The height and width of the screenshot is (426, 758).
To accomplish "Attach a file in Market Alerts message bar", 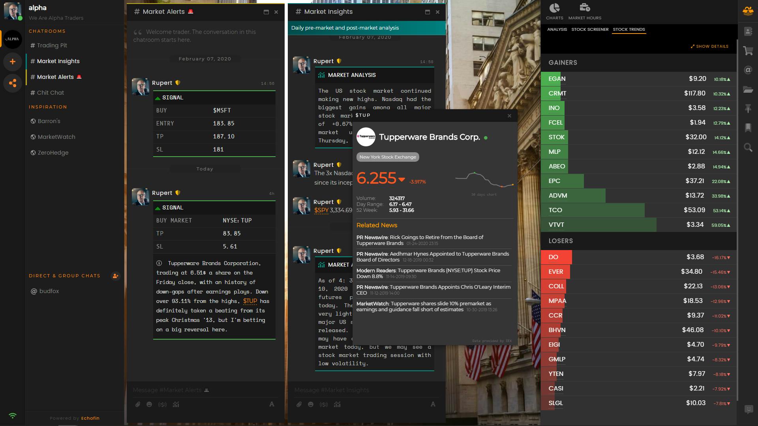I will [x=137, y=404].
